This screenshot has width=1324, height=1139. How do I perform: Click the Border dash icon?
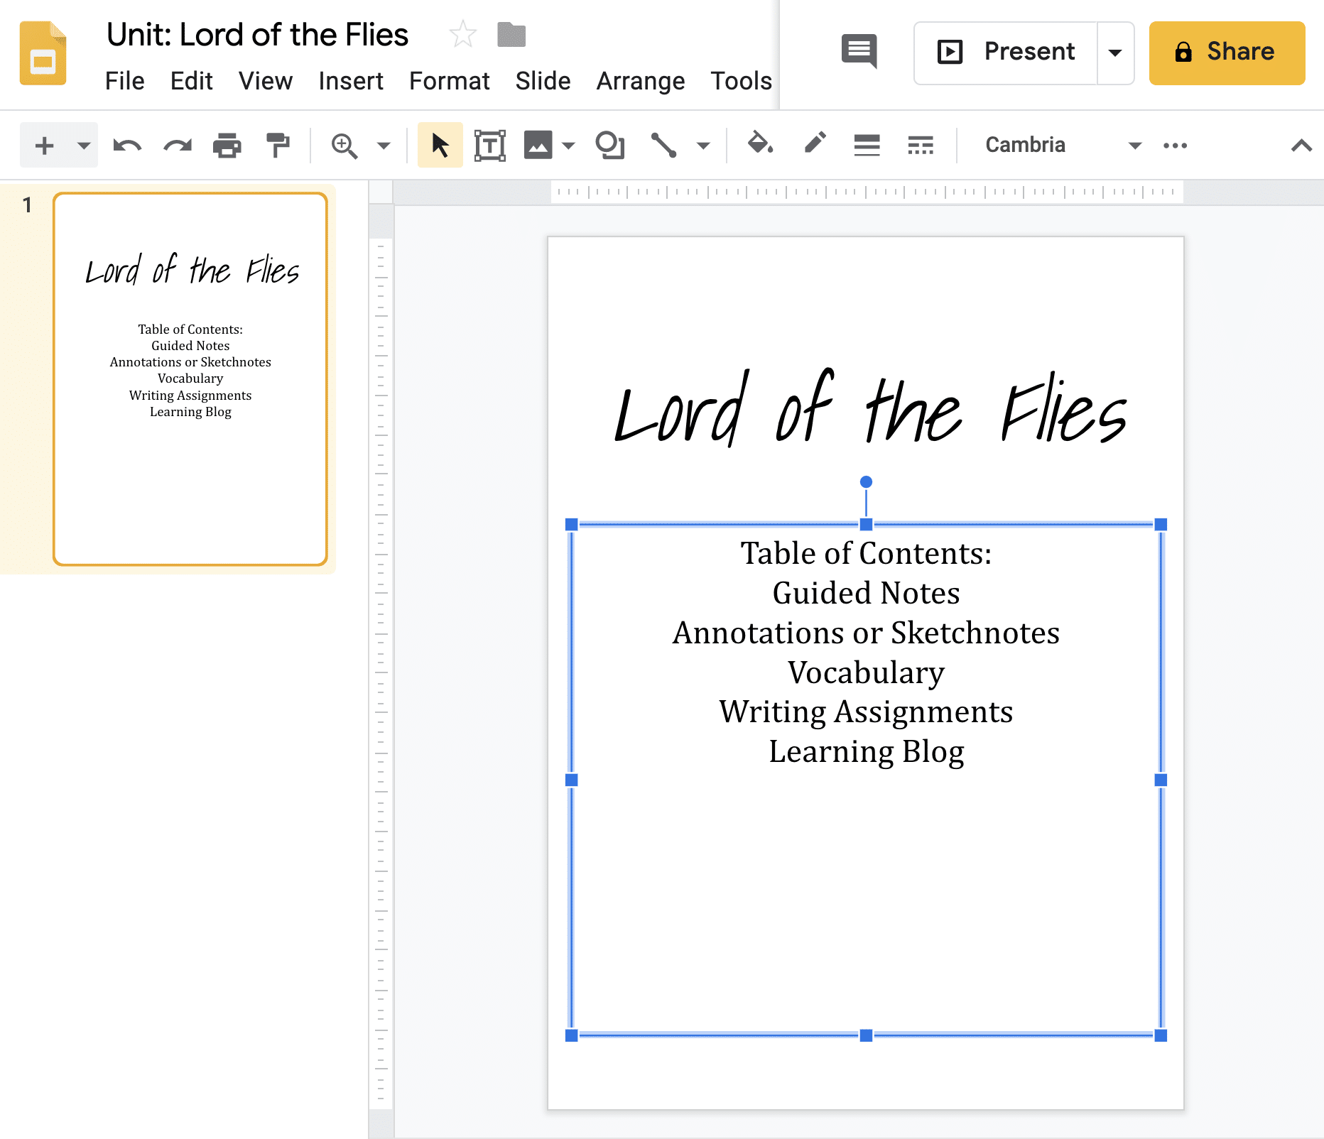919,145
